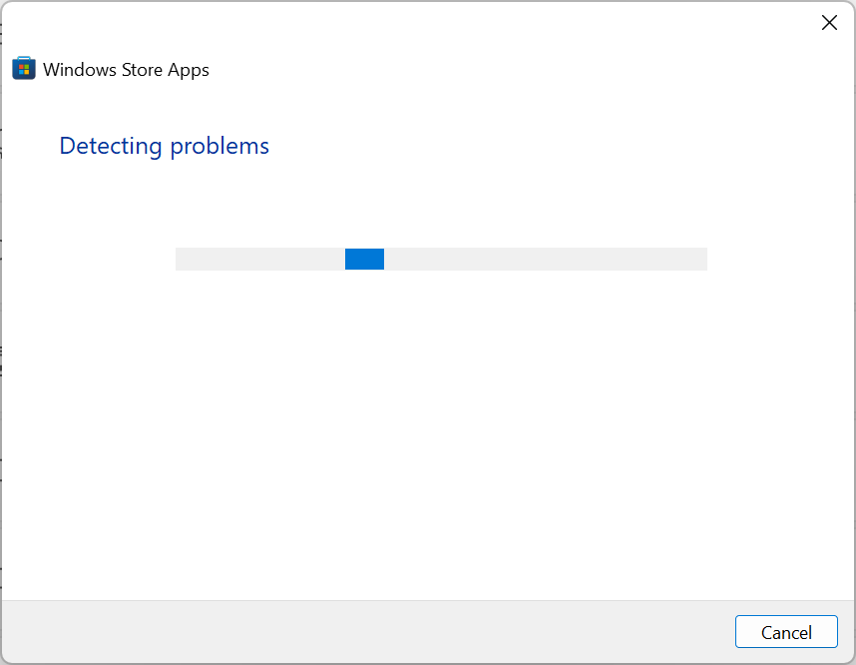The width and height of the screenshot is (856, 665).
Task: Click the blue progress indicator block
Action: pyautogui.click(x=364, y=259)
